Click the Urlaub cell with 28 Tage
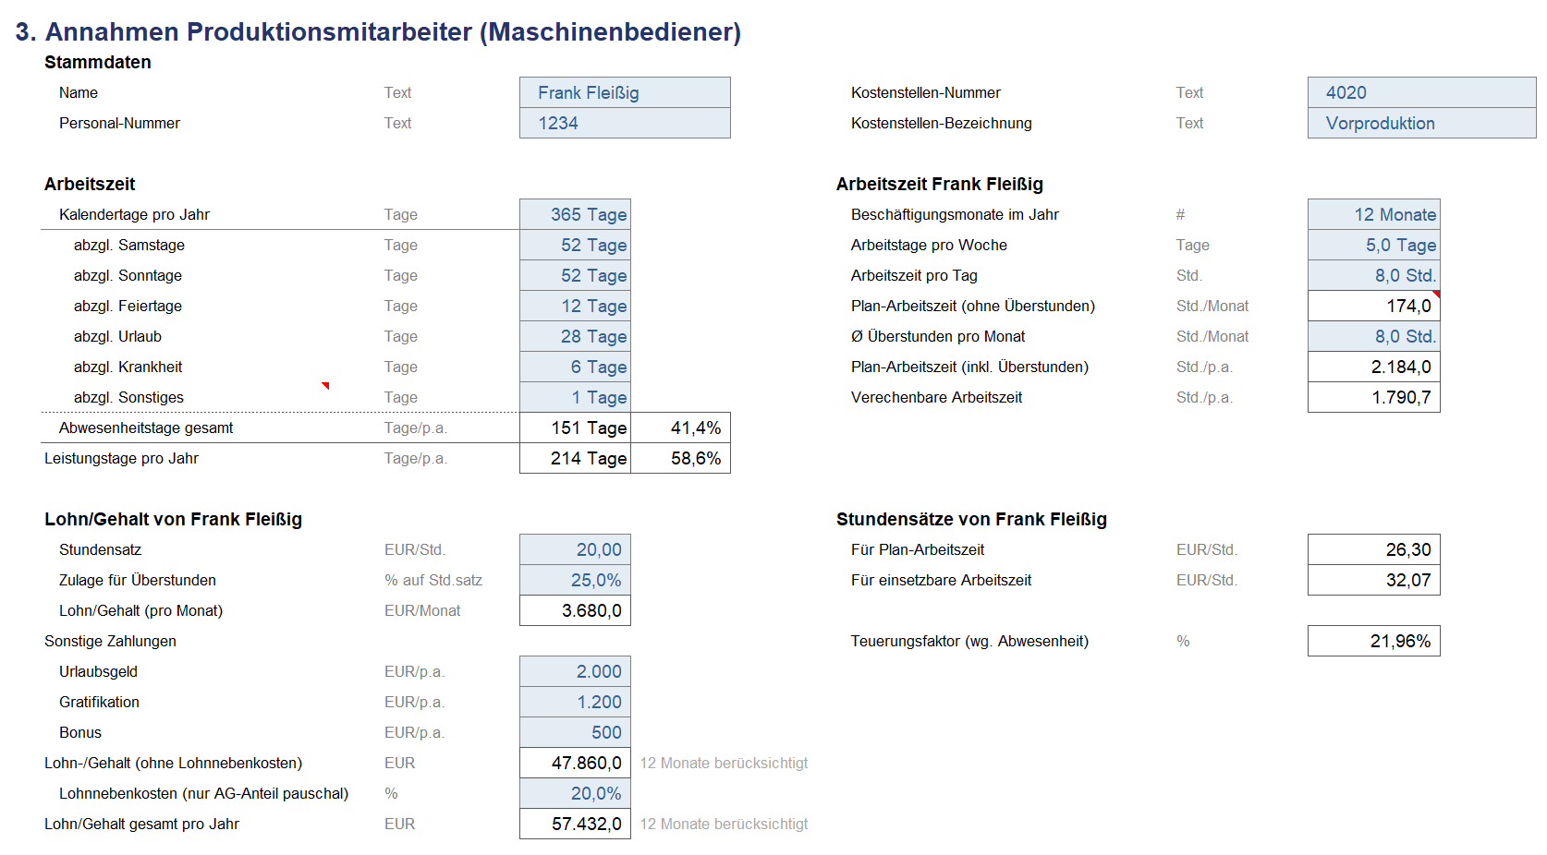The width and height of the screenshot is (1547, 855). pos(575,336)
